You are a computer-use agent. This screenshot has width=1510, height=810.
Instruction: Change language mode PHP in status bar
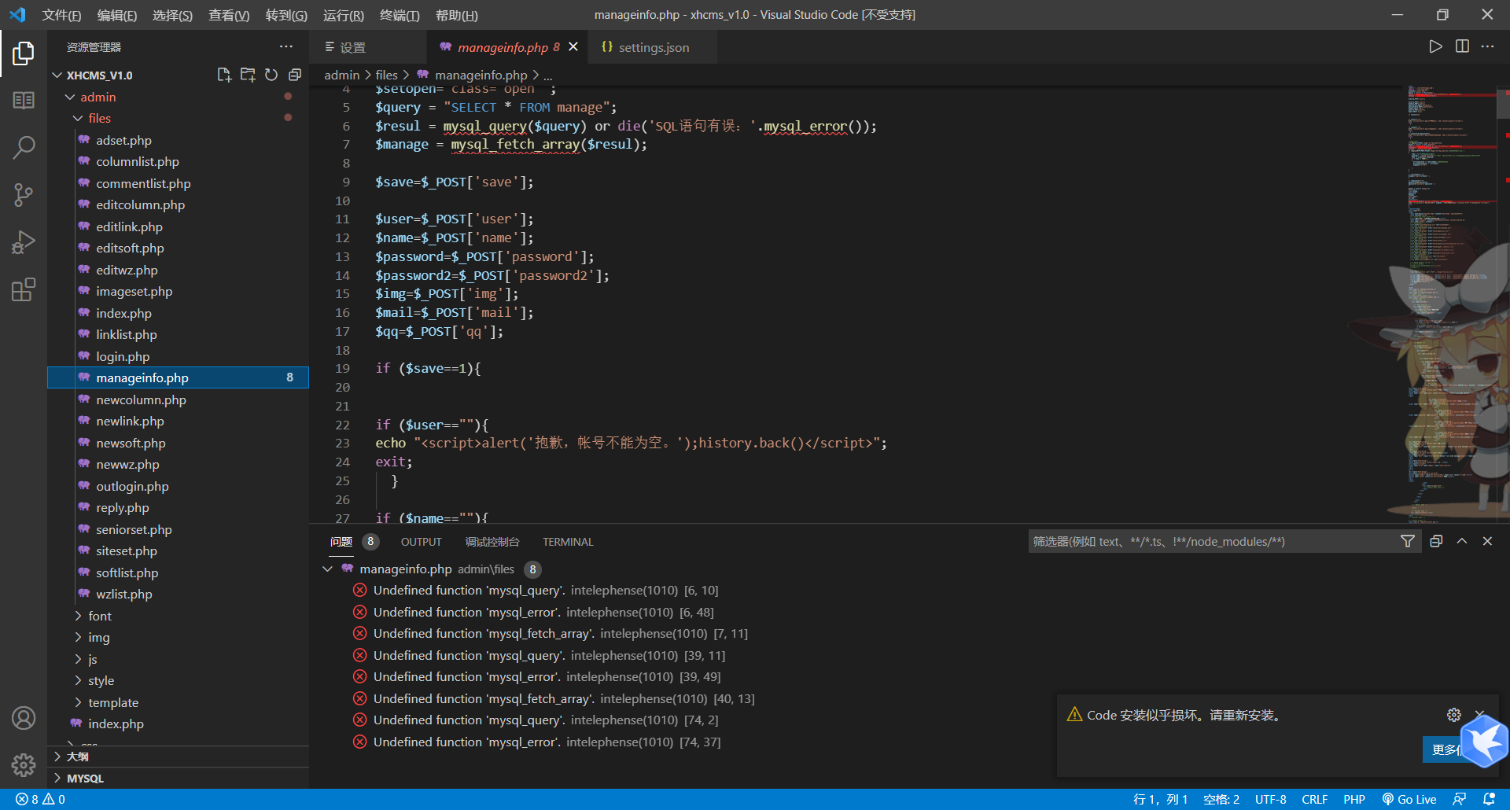[1353, 799]
